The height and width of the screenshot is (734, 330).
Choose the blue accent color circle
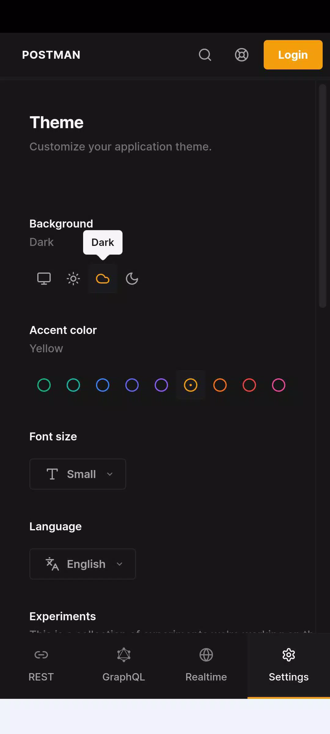[103, 385]
